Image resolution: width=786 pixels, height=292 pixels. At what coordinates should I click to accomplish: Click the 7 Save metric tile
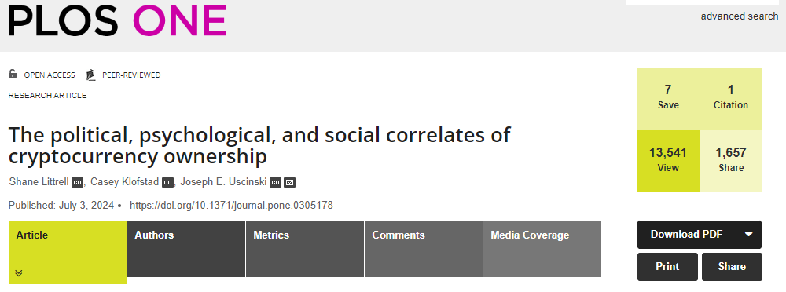point(668,98)
